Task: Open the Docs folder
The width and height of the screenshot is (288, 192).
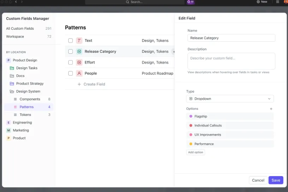Action: click(x=20, y=76)
